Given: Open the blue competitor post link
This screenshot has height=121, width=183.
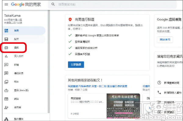Looking at the screenshot, I should tap(98, 86).
